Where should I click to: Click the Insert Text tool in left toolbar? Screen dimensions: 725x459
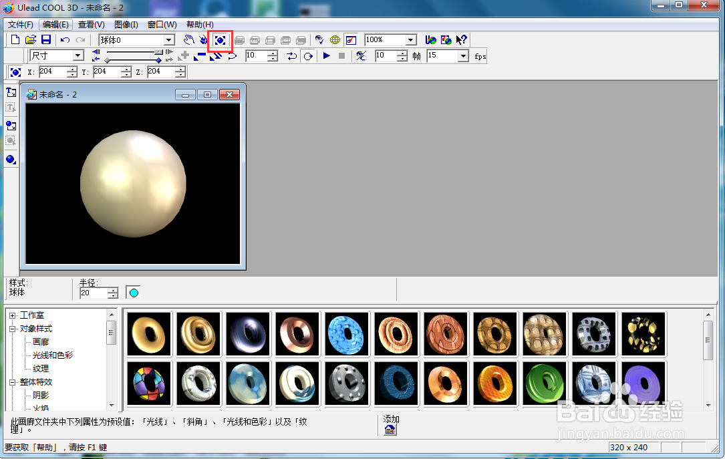(11, 92)
